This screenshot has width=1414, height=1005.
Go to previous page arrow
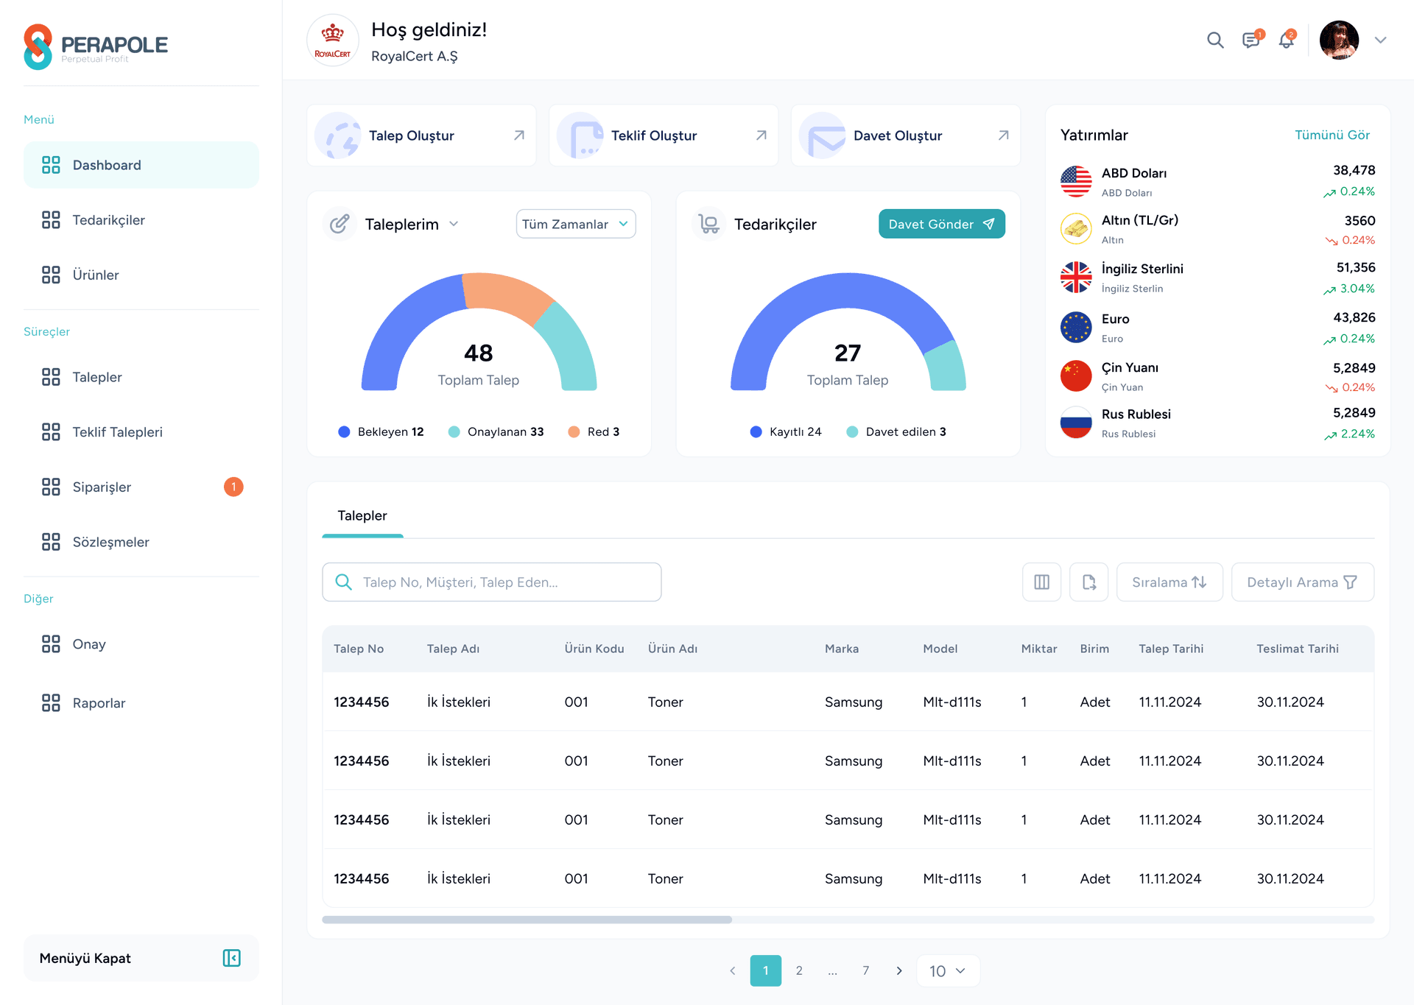(x=733, y=971)
